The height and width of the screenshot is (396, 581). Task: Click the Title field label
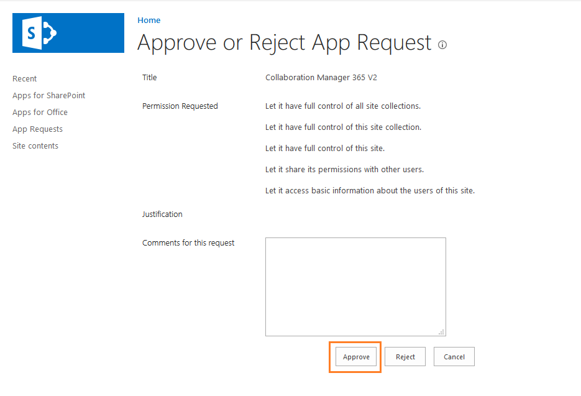[149, 78]
